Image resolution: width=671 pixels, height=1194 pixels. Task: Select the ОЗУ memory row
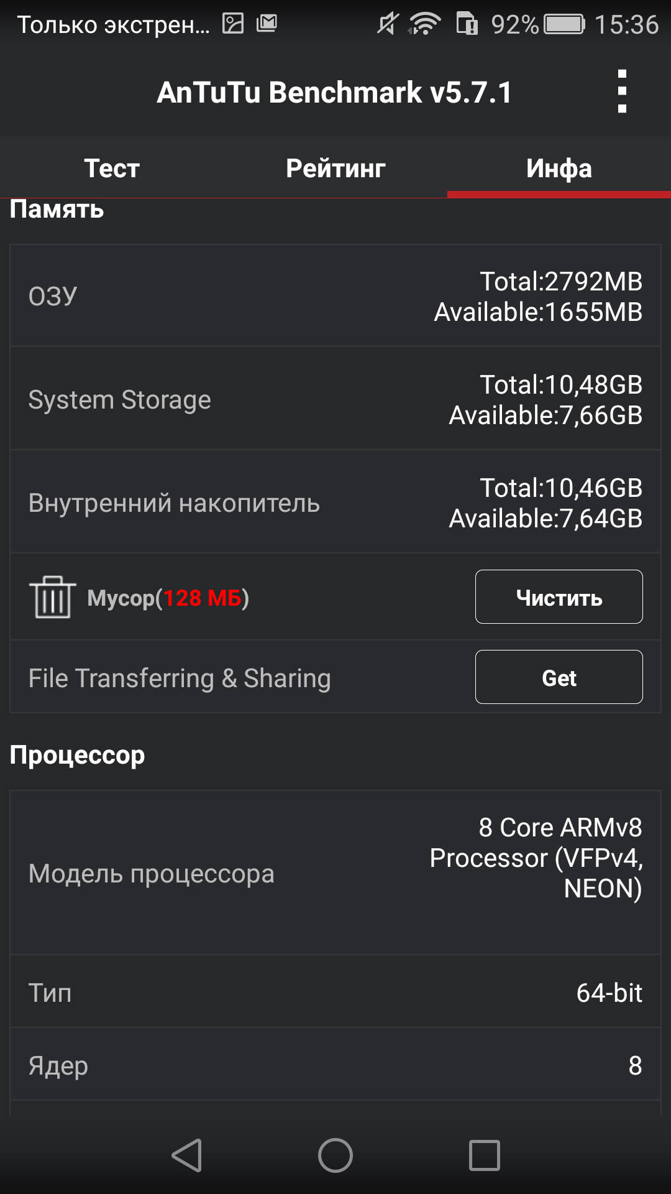pyautogui.click(x=335, y=295)
